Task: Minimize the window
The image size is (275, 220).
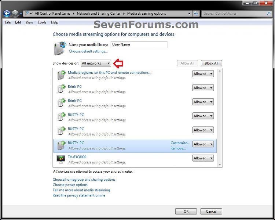Action: click(x=247, y=3)
